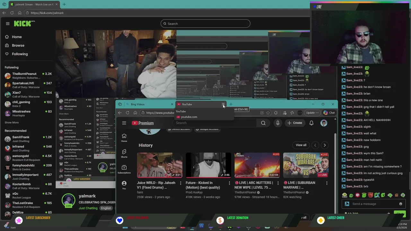Open KooterBomb recommended channel
411x231 pixels.
coord(28,186)
